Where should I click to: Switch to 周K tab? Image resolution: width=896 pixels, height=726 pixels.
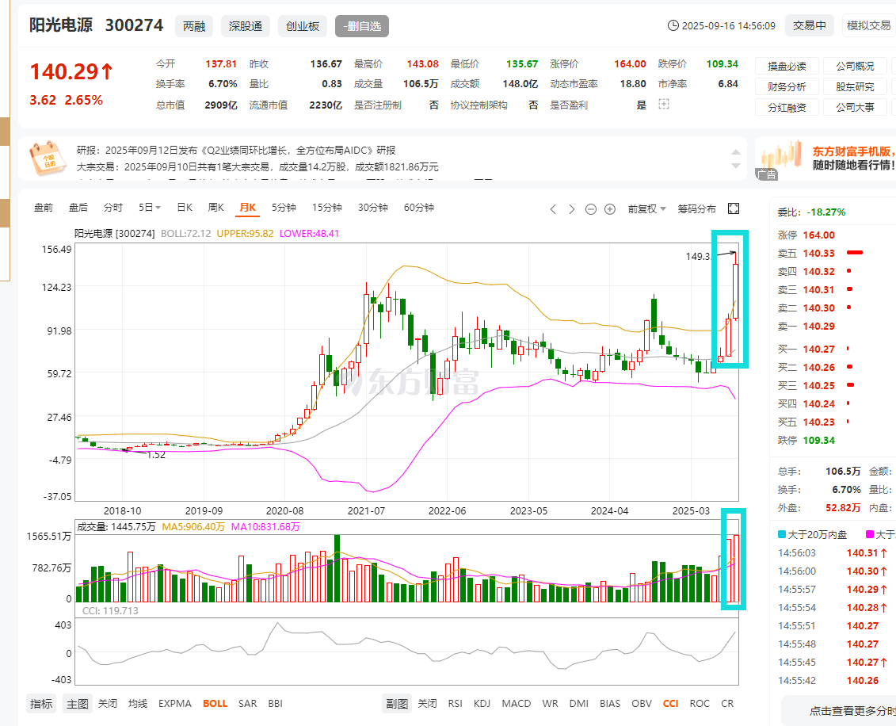(x=216, y=208)
